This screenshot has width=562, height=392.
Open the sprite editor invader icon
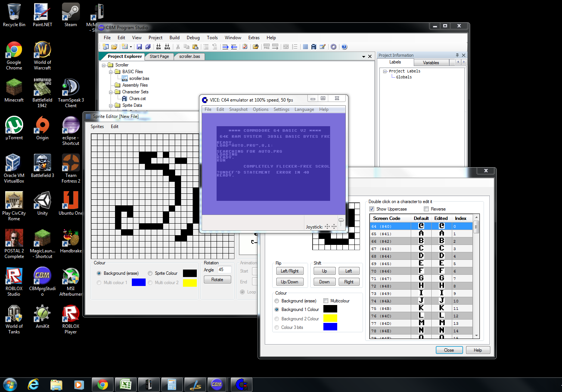pos(314,47)
